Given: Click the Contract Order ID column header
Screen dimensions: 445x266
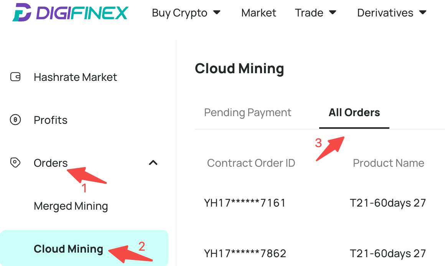Looking at the screenshot, I should click(x=251, y=163).
